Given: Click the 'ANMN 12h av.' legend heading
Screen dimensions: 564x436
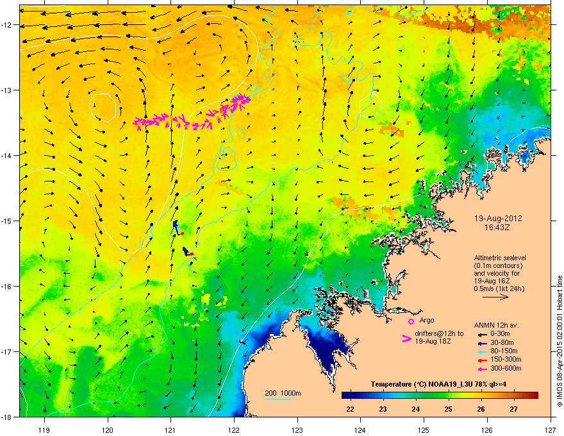Looking at the screenshot, I should 496,325.
